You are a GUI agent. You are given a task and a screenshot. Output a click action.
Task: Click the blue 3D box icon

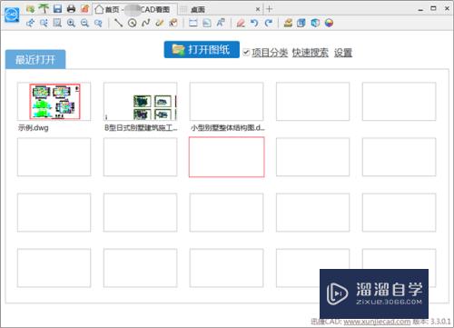301,23
